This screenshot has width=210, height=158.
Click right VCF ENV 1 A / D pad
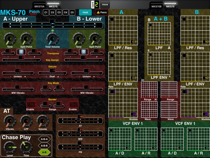172,139
